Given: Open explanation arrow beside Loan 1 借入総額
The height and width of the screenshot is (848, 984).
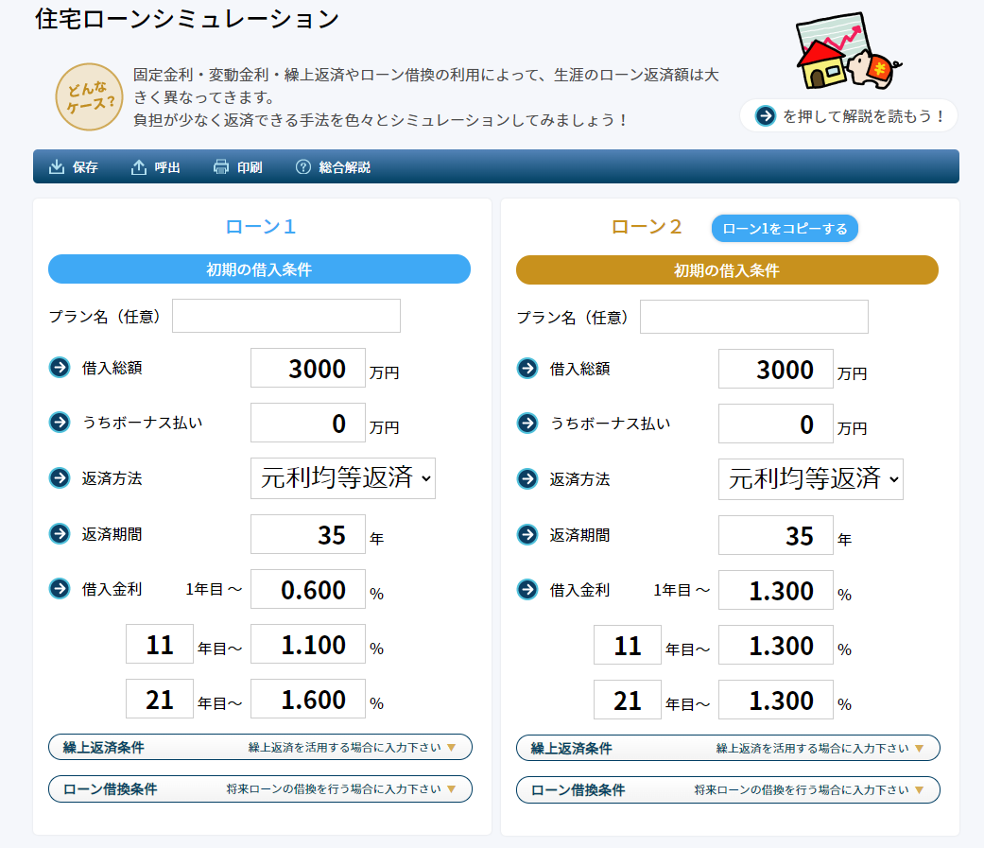Looking at the screenshot, I should click(x=60, y=368).
